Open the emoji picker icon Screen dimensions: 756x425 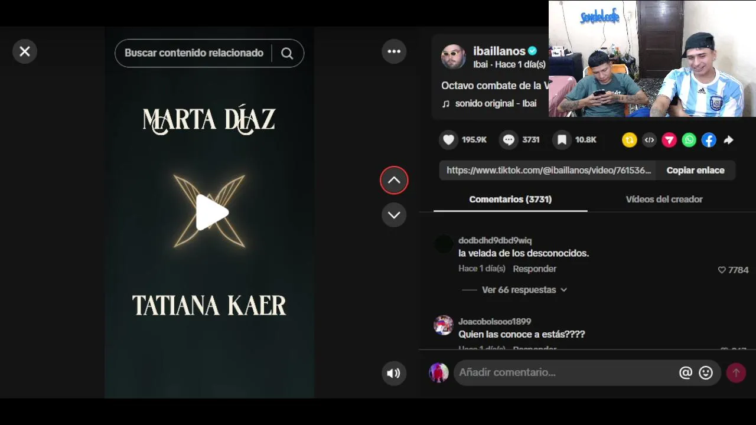click(x=706, y=372)
